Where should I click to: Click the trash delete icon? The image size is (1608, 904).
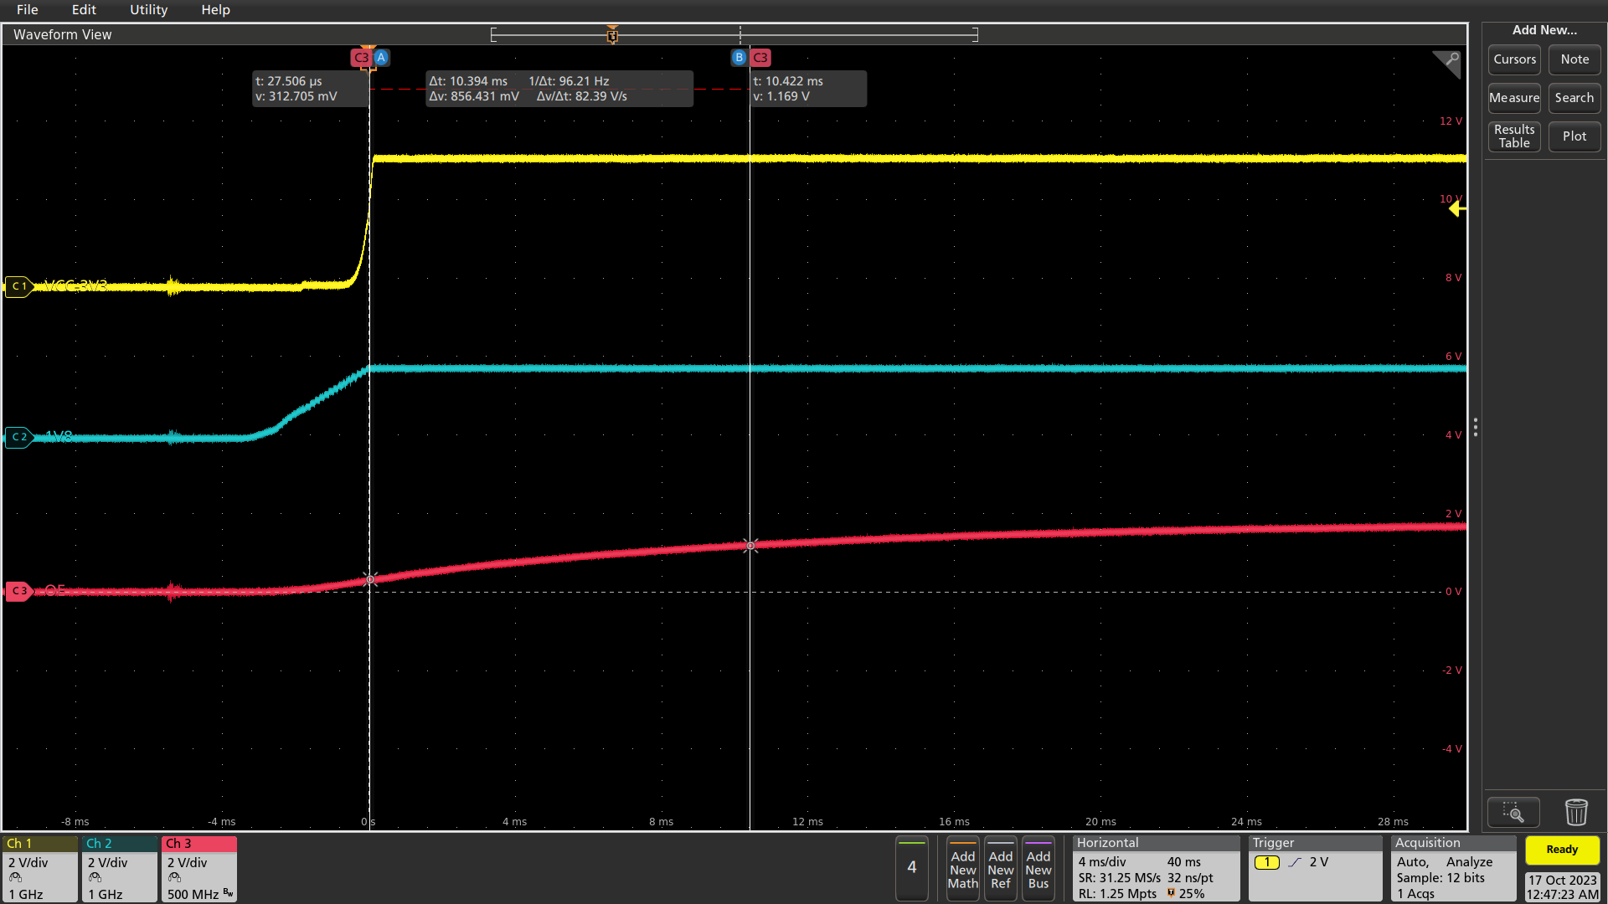coord(1576,812)
